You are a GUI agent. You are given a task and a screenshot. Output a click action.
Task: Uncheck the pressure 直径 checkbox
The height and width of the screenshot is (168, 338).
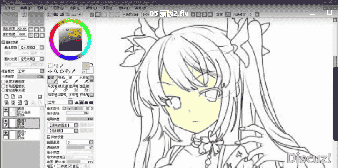tap(70, 166)
